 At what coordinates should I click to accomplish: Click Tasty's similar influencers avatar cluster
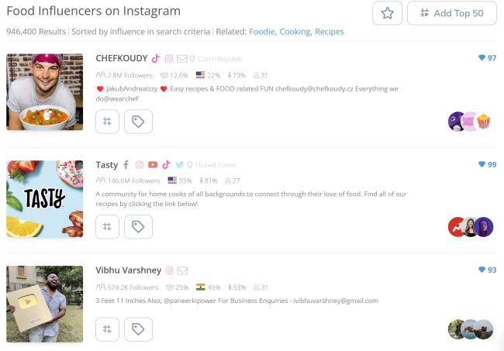tap(471, 227)
